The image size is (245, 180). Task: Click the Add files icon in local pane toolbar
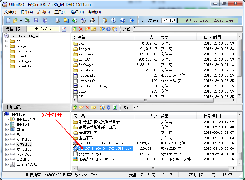click(x=102, y=107)
